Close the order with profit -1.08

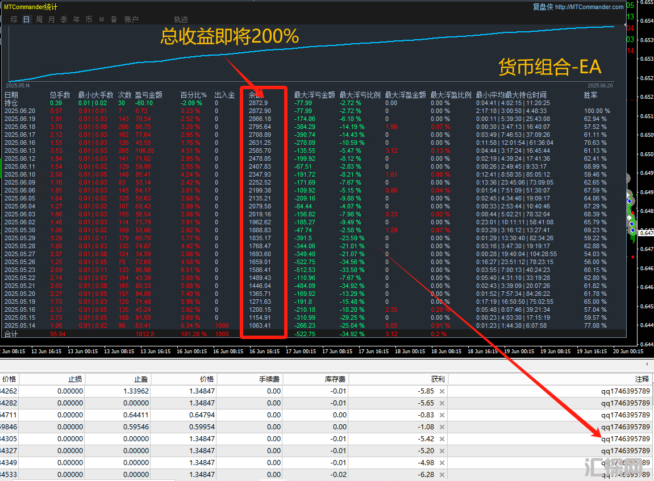coord(441,427)
